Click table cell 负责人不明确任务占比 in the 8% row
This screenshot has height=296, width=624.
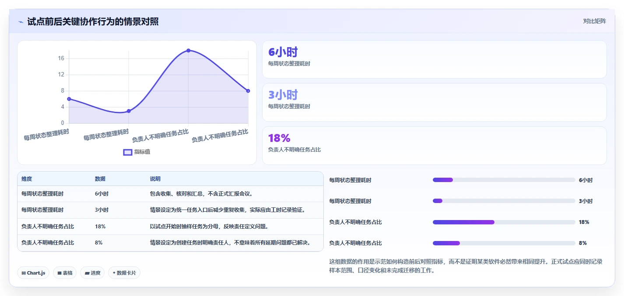(48, 243)
